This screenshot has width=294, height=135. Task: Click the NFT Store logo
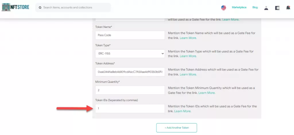click(16, 7)
